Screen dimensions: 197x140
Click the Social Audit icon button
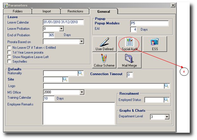coord(129,44)
